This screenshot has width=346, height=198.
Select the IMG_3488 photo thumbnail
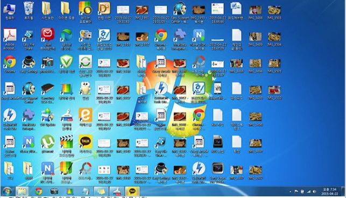click(255, 12)
